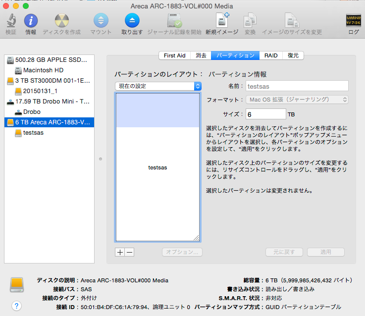Click the Apply (適用) button
The image size is (365, 316).
[326, 252]
